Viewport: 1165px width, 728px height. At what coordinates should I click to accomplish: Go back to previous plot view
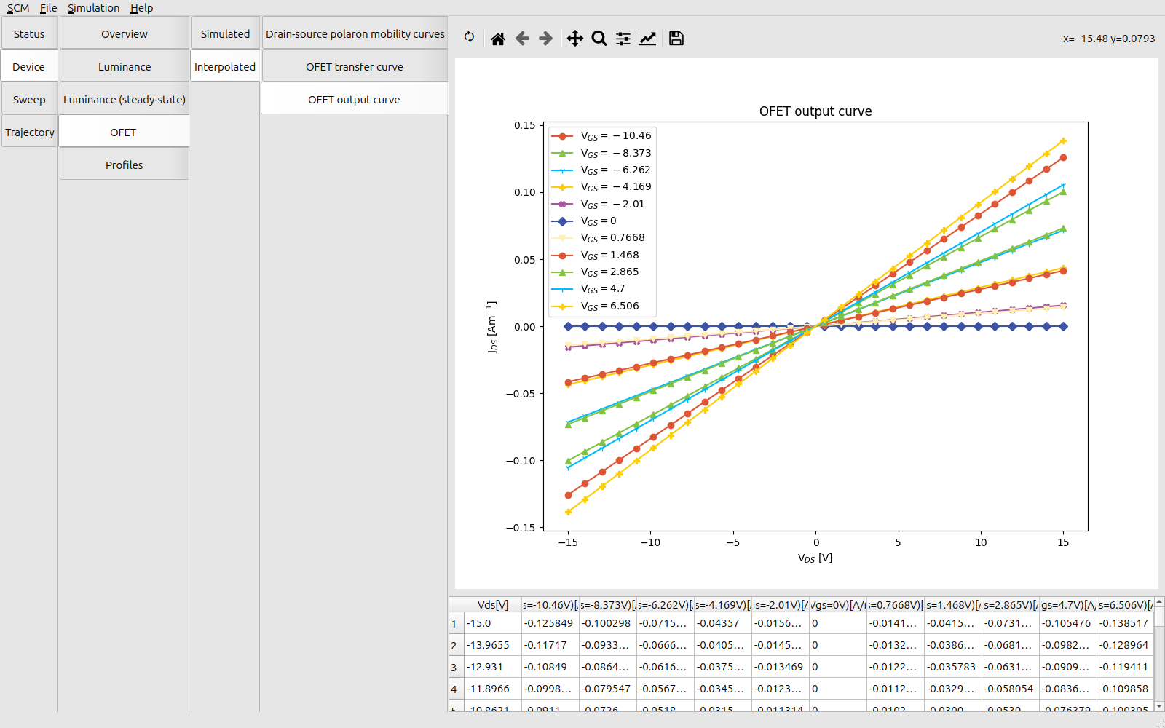coord(522,39)
